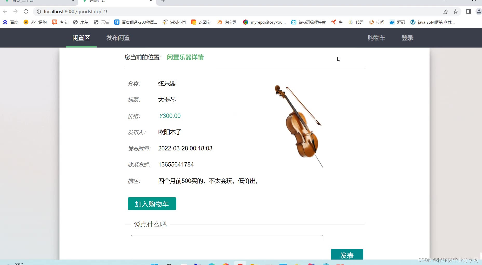The width and height of the screenshot is (482, 265).
Task: Click the 闲置乐器详情 breadcrumb text
Action: (185, 57)
